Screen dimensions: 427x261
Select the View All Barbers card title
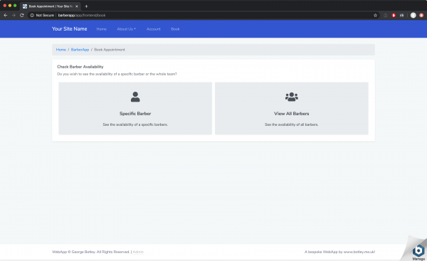291,114
